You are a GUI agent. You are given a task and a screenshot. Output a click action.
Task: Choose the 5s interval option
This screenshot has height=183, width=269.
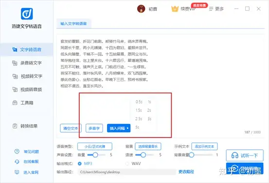click(x=137, y=127)
